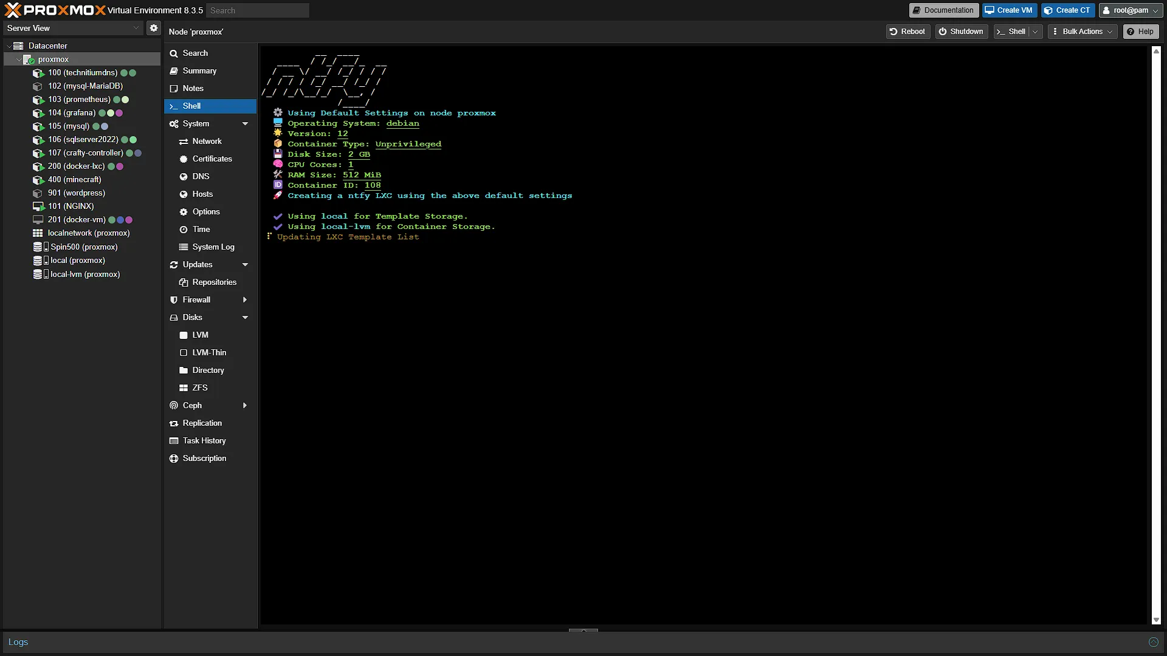This screenshot has height=656, width=1167.
Task: Open the Server View dropdown
Action: point(136,28)
